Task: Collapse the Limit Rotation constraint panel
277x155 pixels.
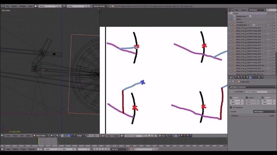Action: pyautogui.click(x=231, y=92)
